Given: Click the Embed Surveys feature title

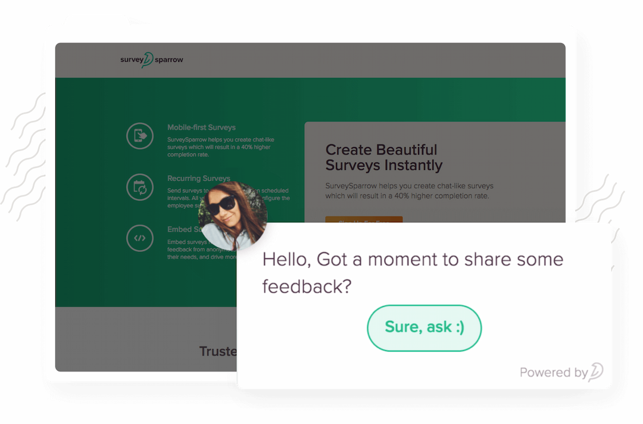Looking at the screenshot, I should tap(180, 229).
